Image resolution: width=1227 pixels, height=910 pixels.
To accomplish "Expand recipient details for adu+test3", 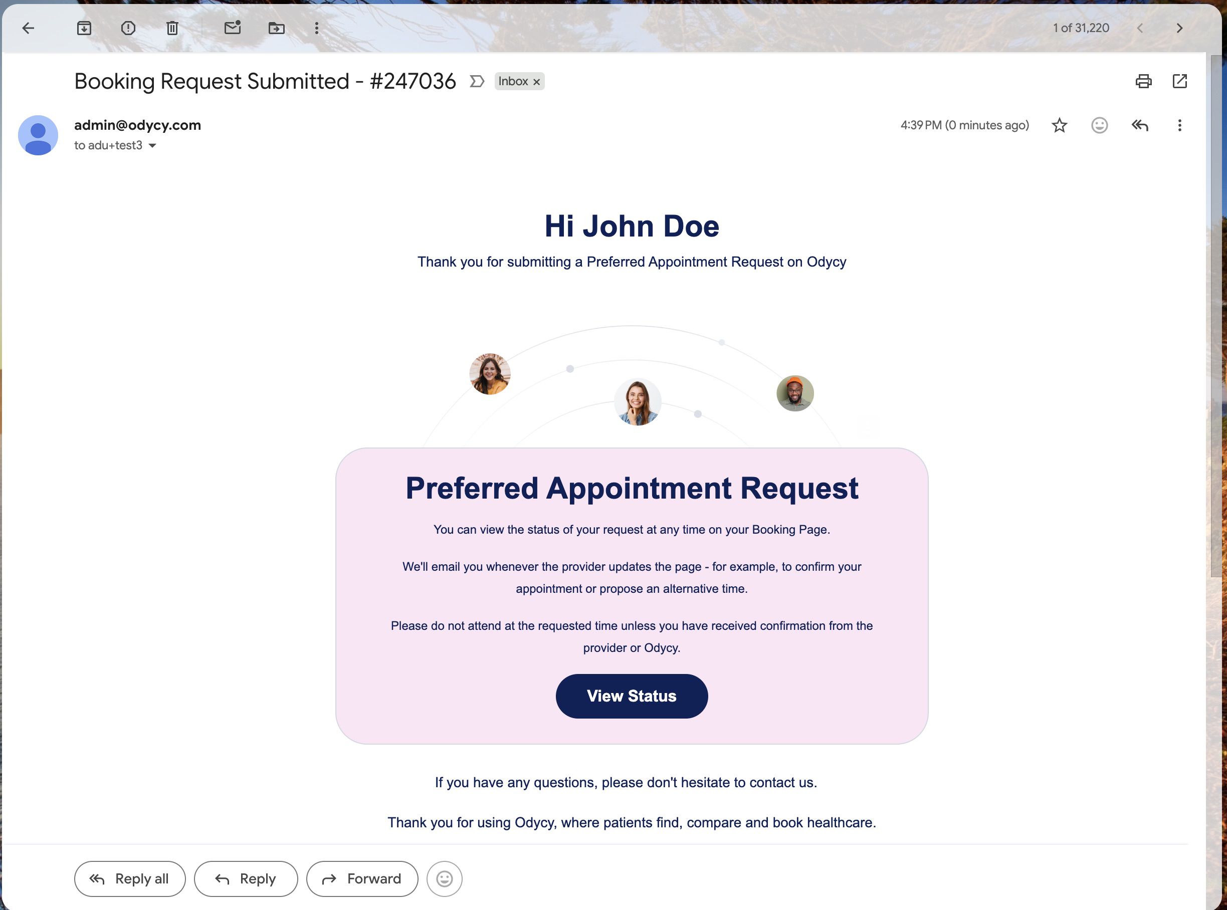I will pyautogui.click(x=152, y=145).
